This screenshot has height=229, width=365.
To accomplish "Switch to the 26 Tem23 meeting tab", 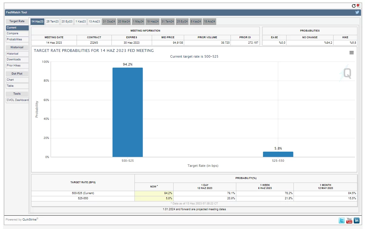I will (x=52, y=22).
